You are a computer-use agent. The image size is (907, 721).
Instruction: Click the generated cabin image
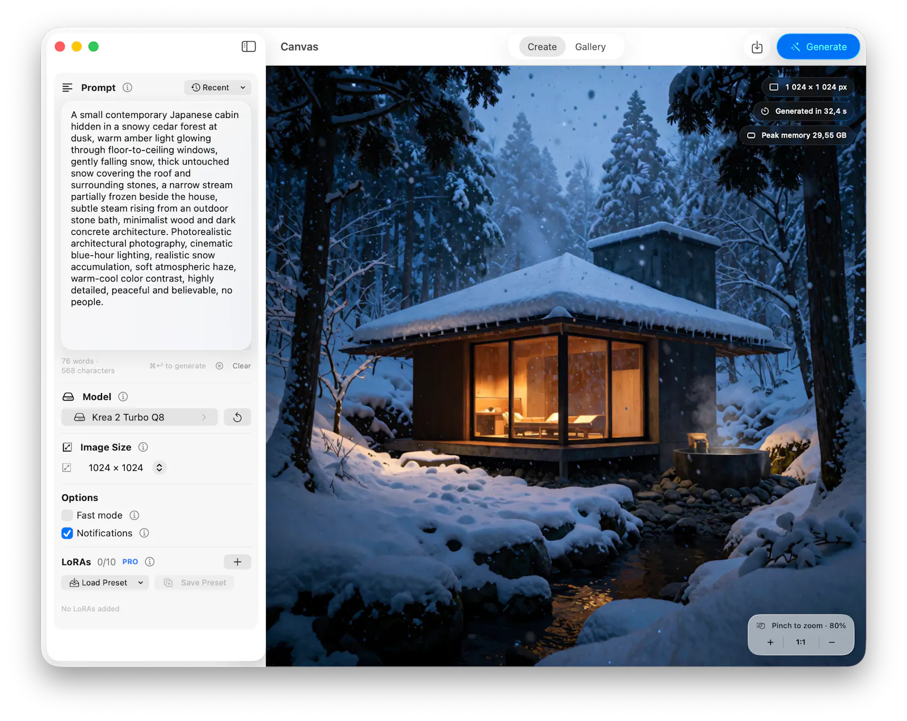[x=566, y=366]
